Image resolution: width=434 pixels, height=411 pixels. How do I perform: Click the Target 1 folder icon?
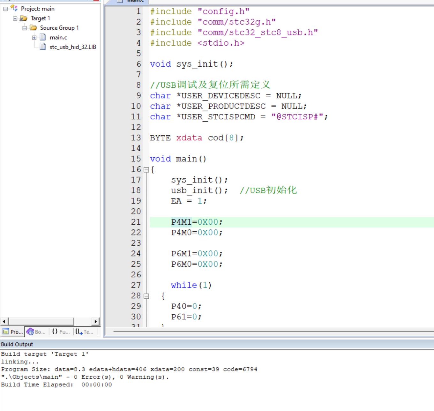coord(23,19)
